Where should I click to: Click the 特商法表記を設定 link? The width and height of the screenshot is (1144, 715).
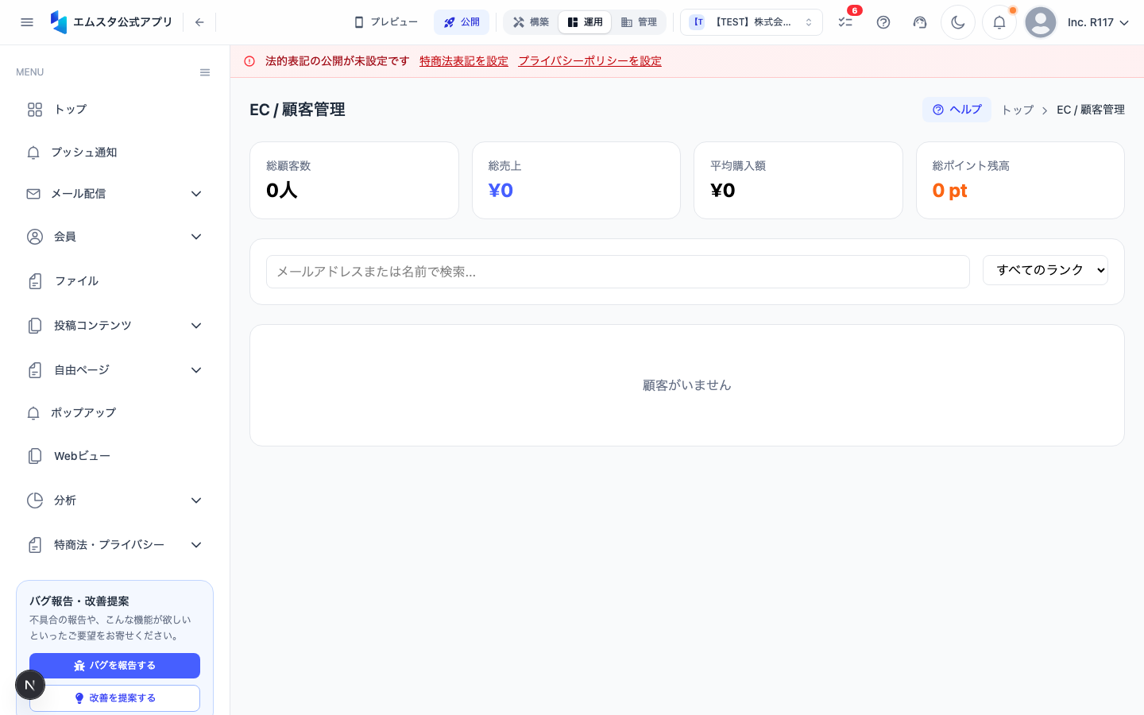tap(464, 61)
